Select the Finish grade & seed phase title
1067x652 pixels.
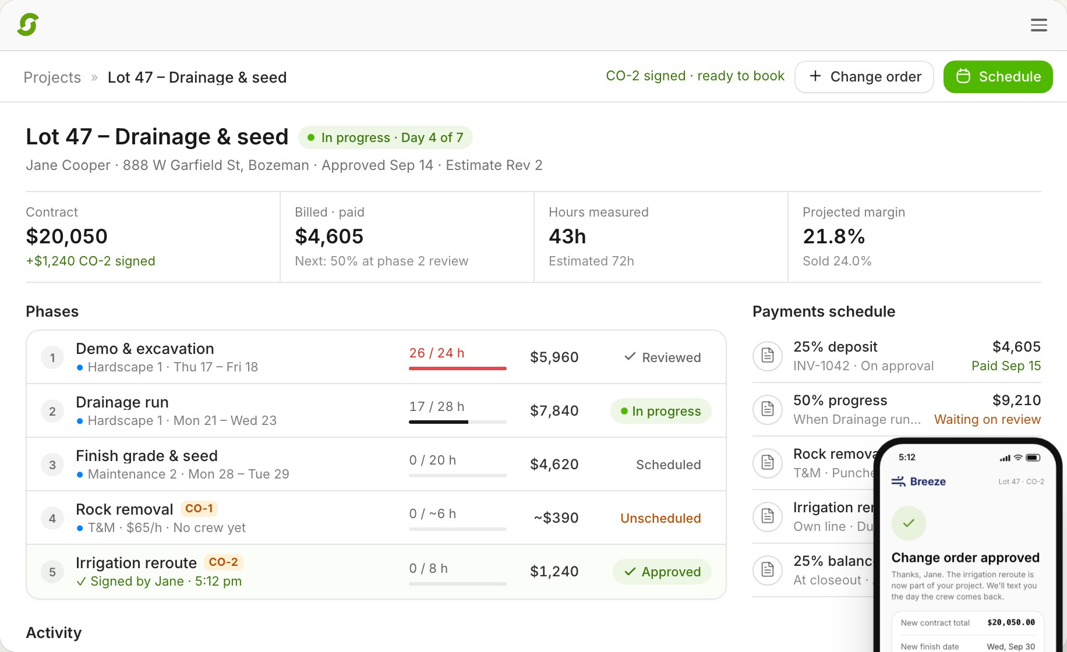(x=147, y=456)
